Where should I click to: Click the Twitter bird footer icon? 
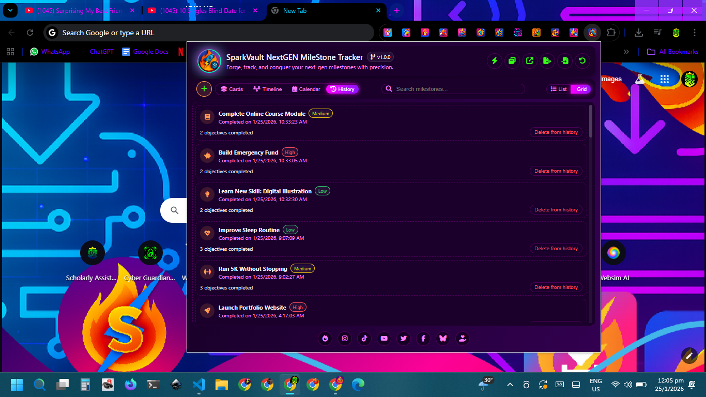404,339
